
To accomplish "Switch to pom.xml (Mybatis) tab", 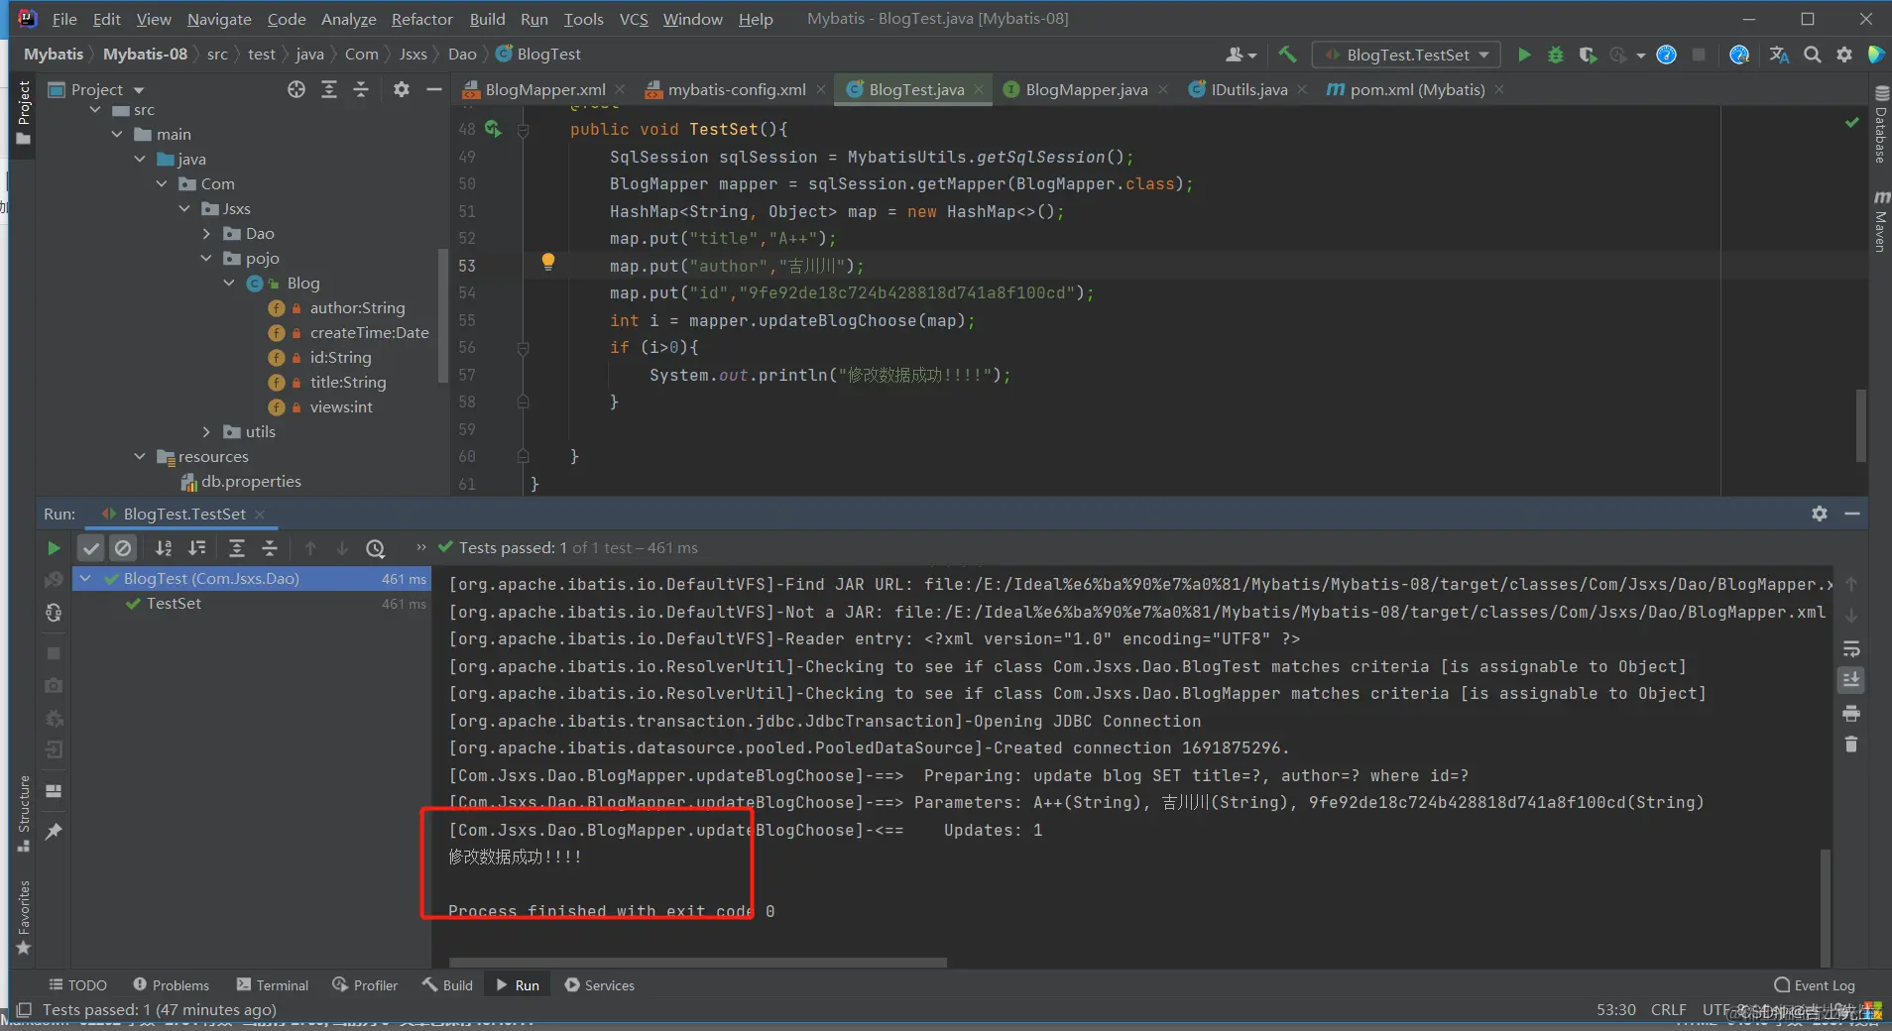I will pos(1416,89).
